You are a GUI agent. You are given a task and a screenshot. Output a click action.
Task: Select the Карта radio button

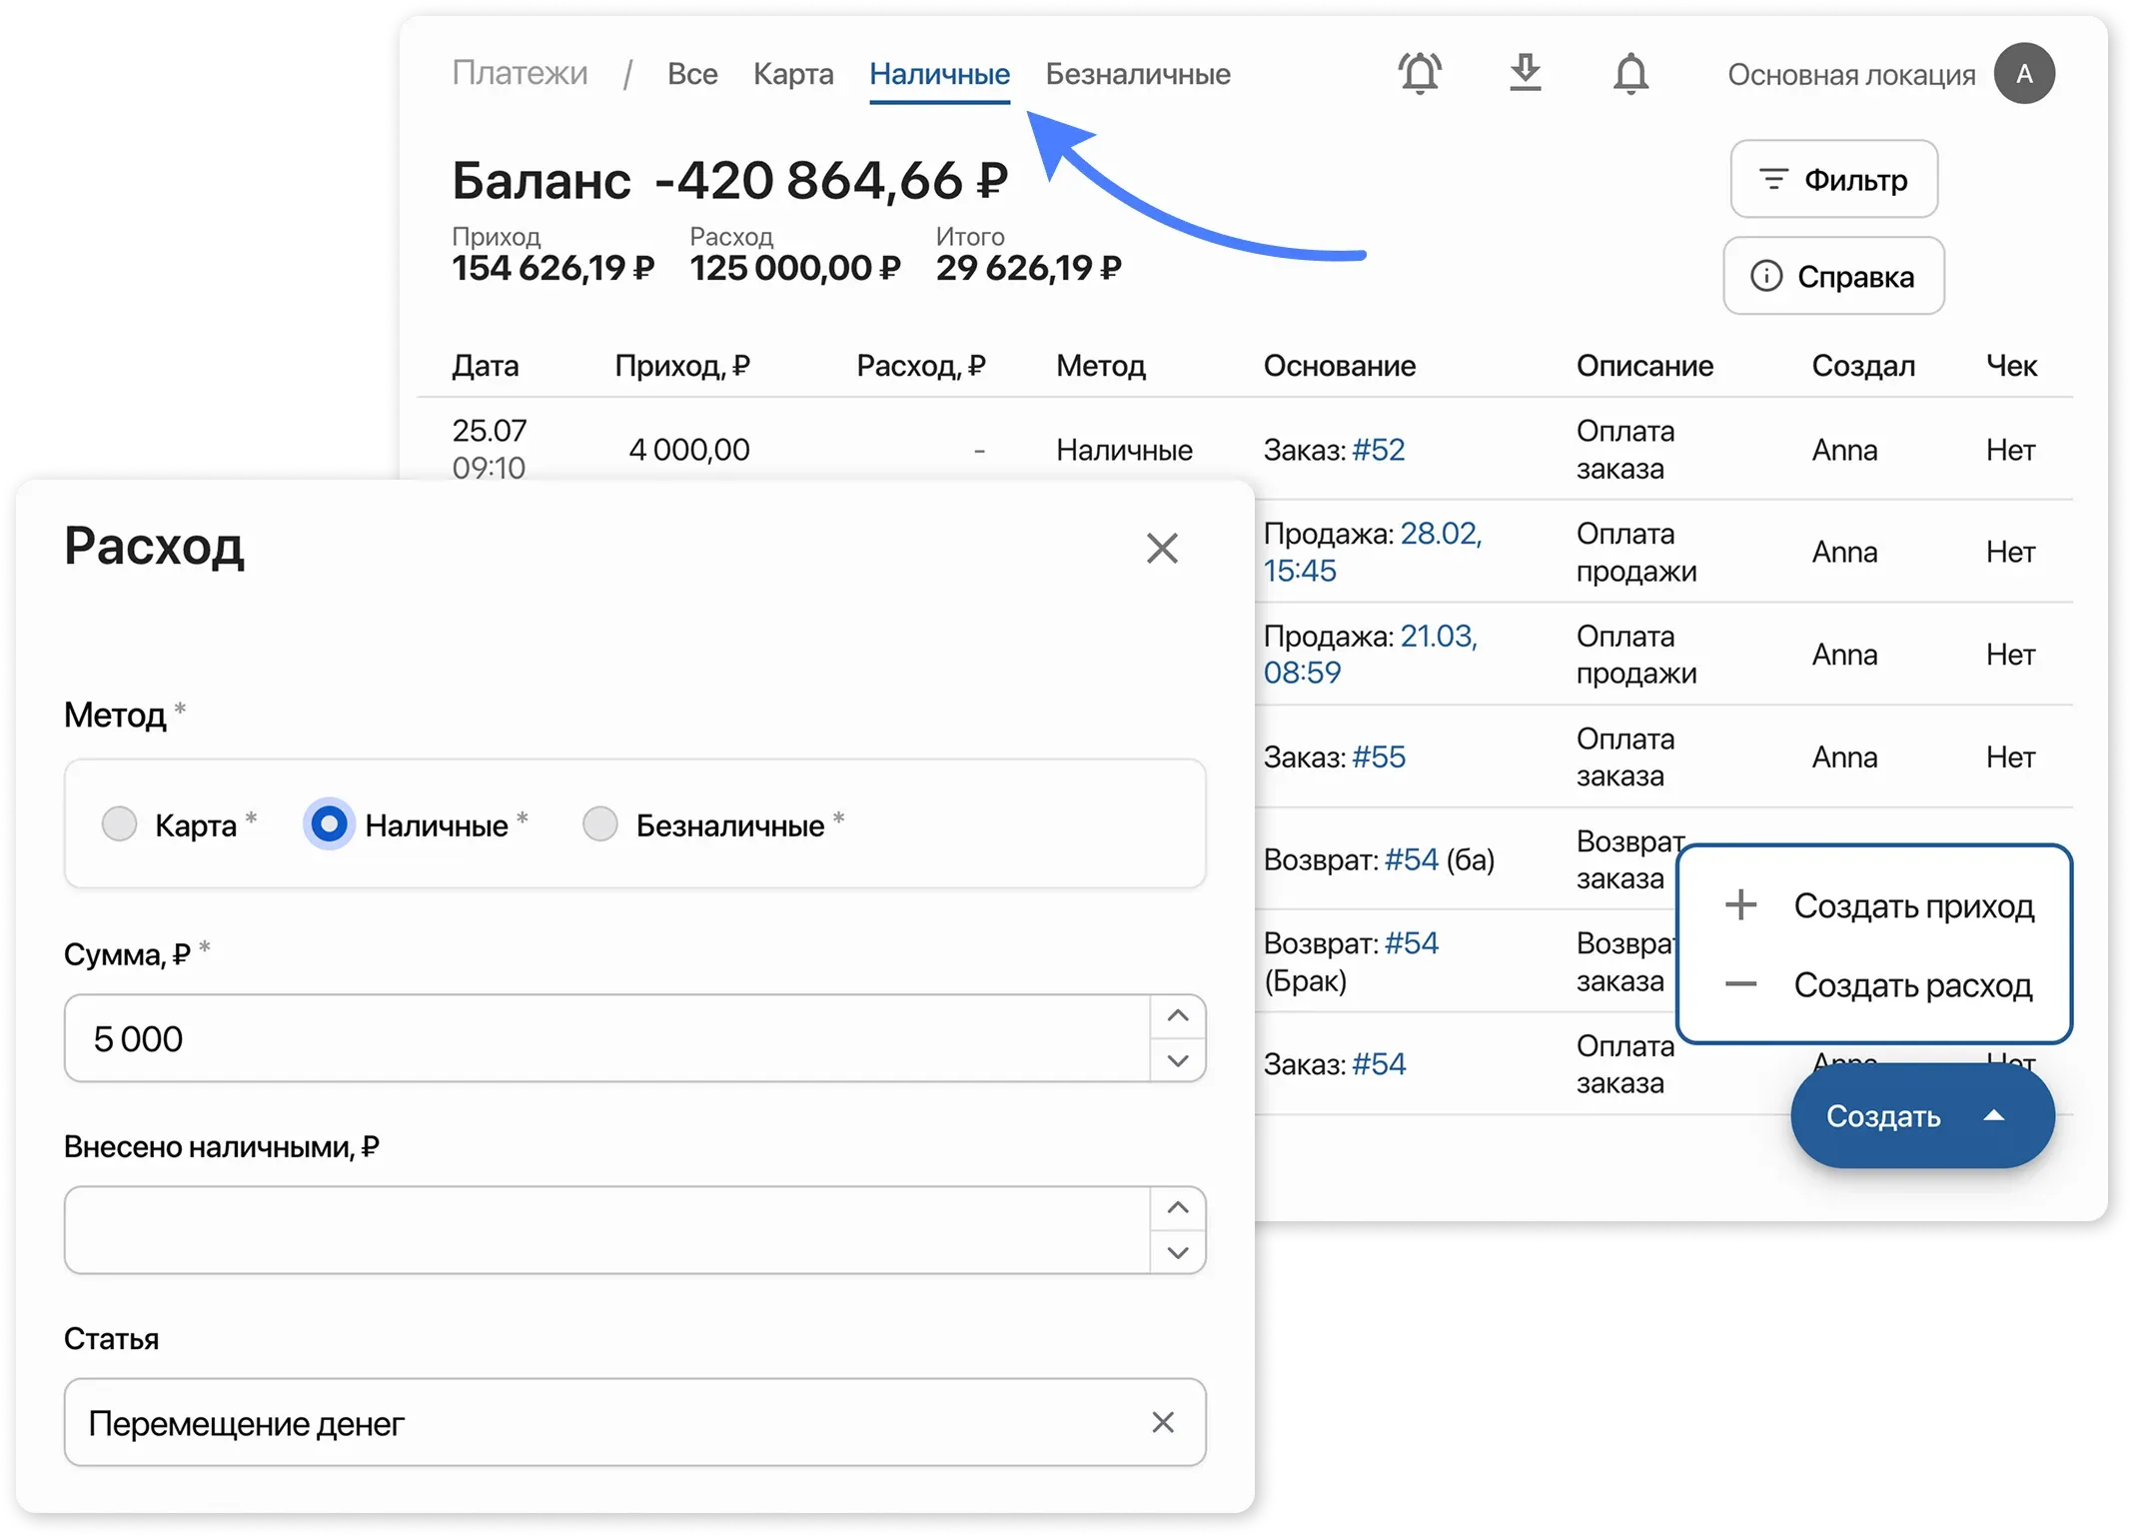(120, 824)
